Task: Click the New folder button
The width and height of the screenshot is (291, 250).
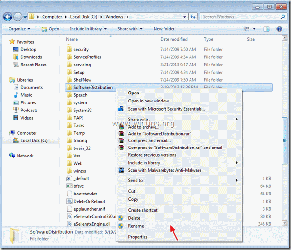Action: click(x=164, y=29)
